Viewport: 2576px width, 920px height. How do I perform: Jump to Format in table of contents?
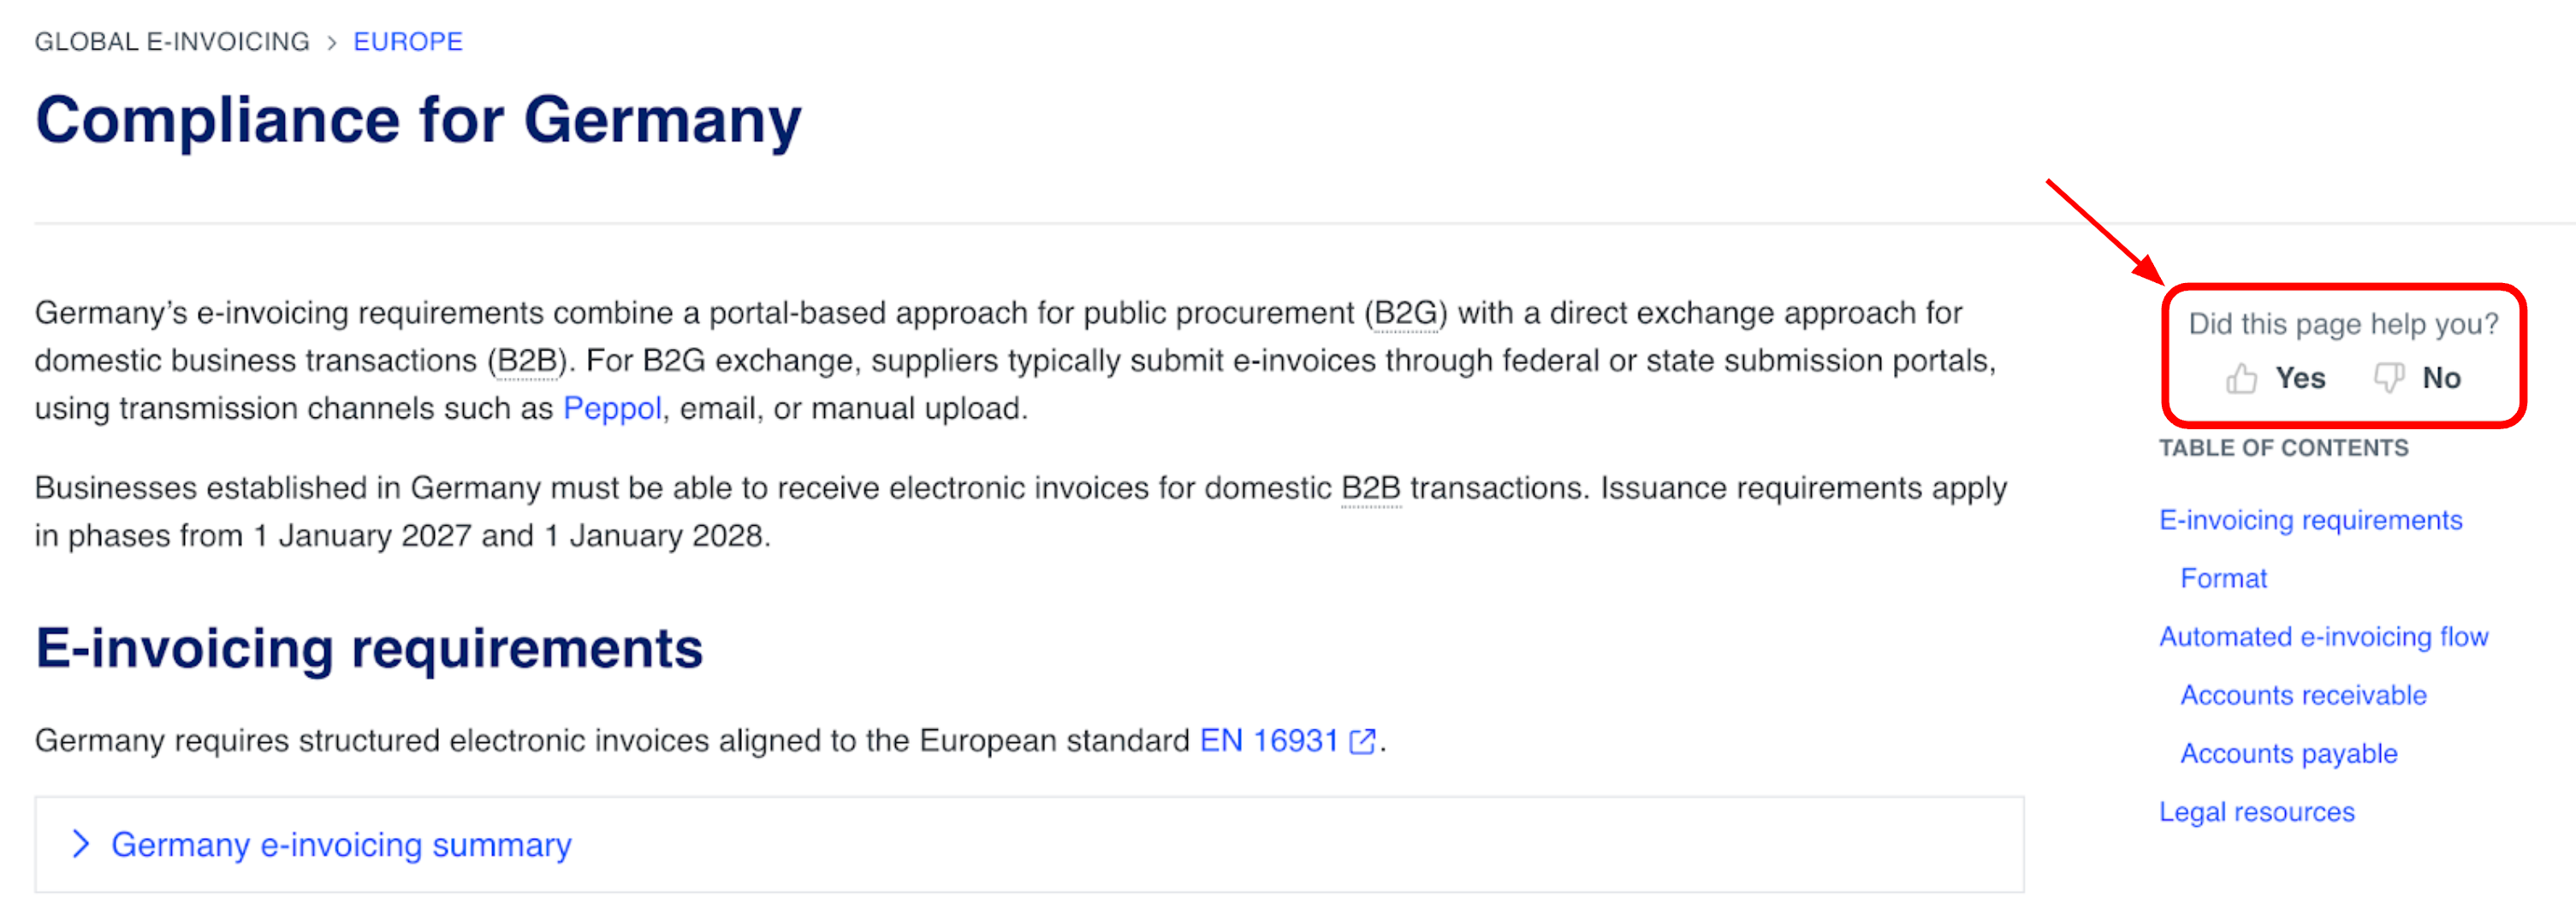2223,578
